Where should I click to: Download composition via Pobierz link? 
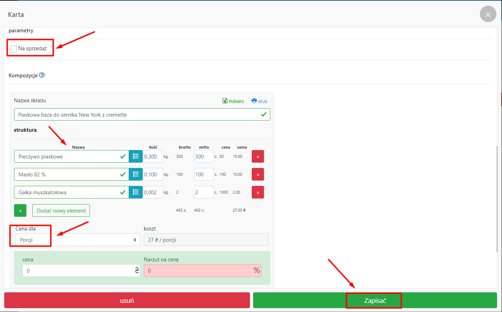(233, 101)
